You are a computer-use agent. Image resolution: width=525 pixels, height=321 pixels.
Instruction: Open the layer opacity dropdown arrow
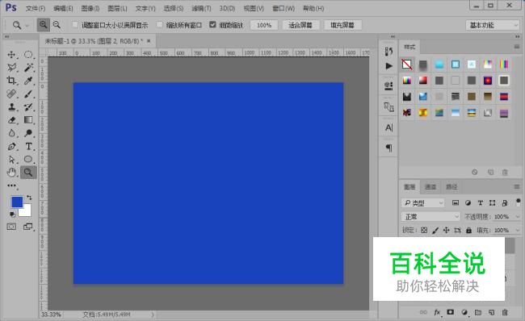pos(518,217)
